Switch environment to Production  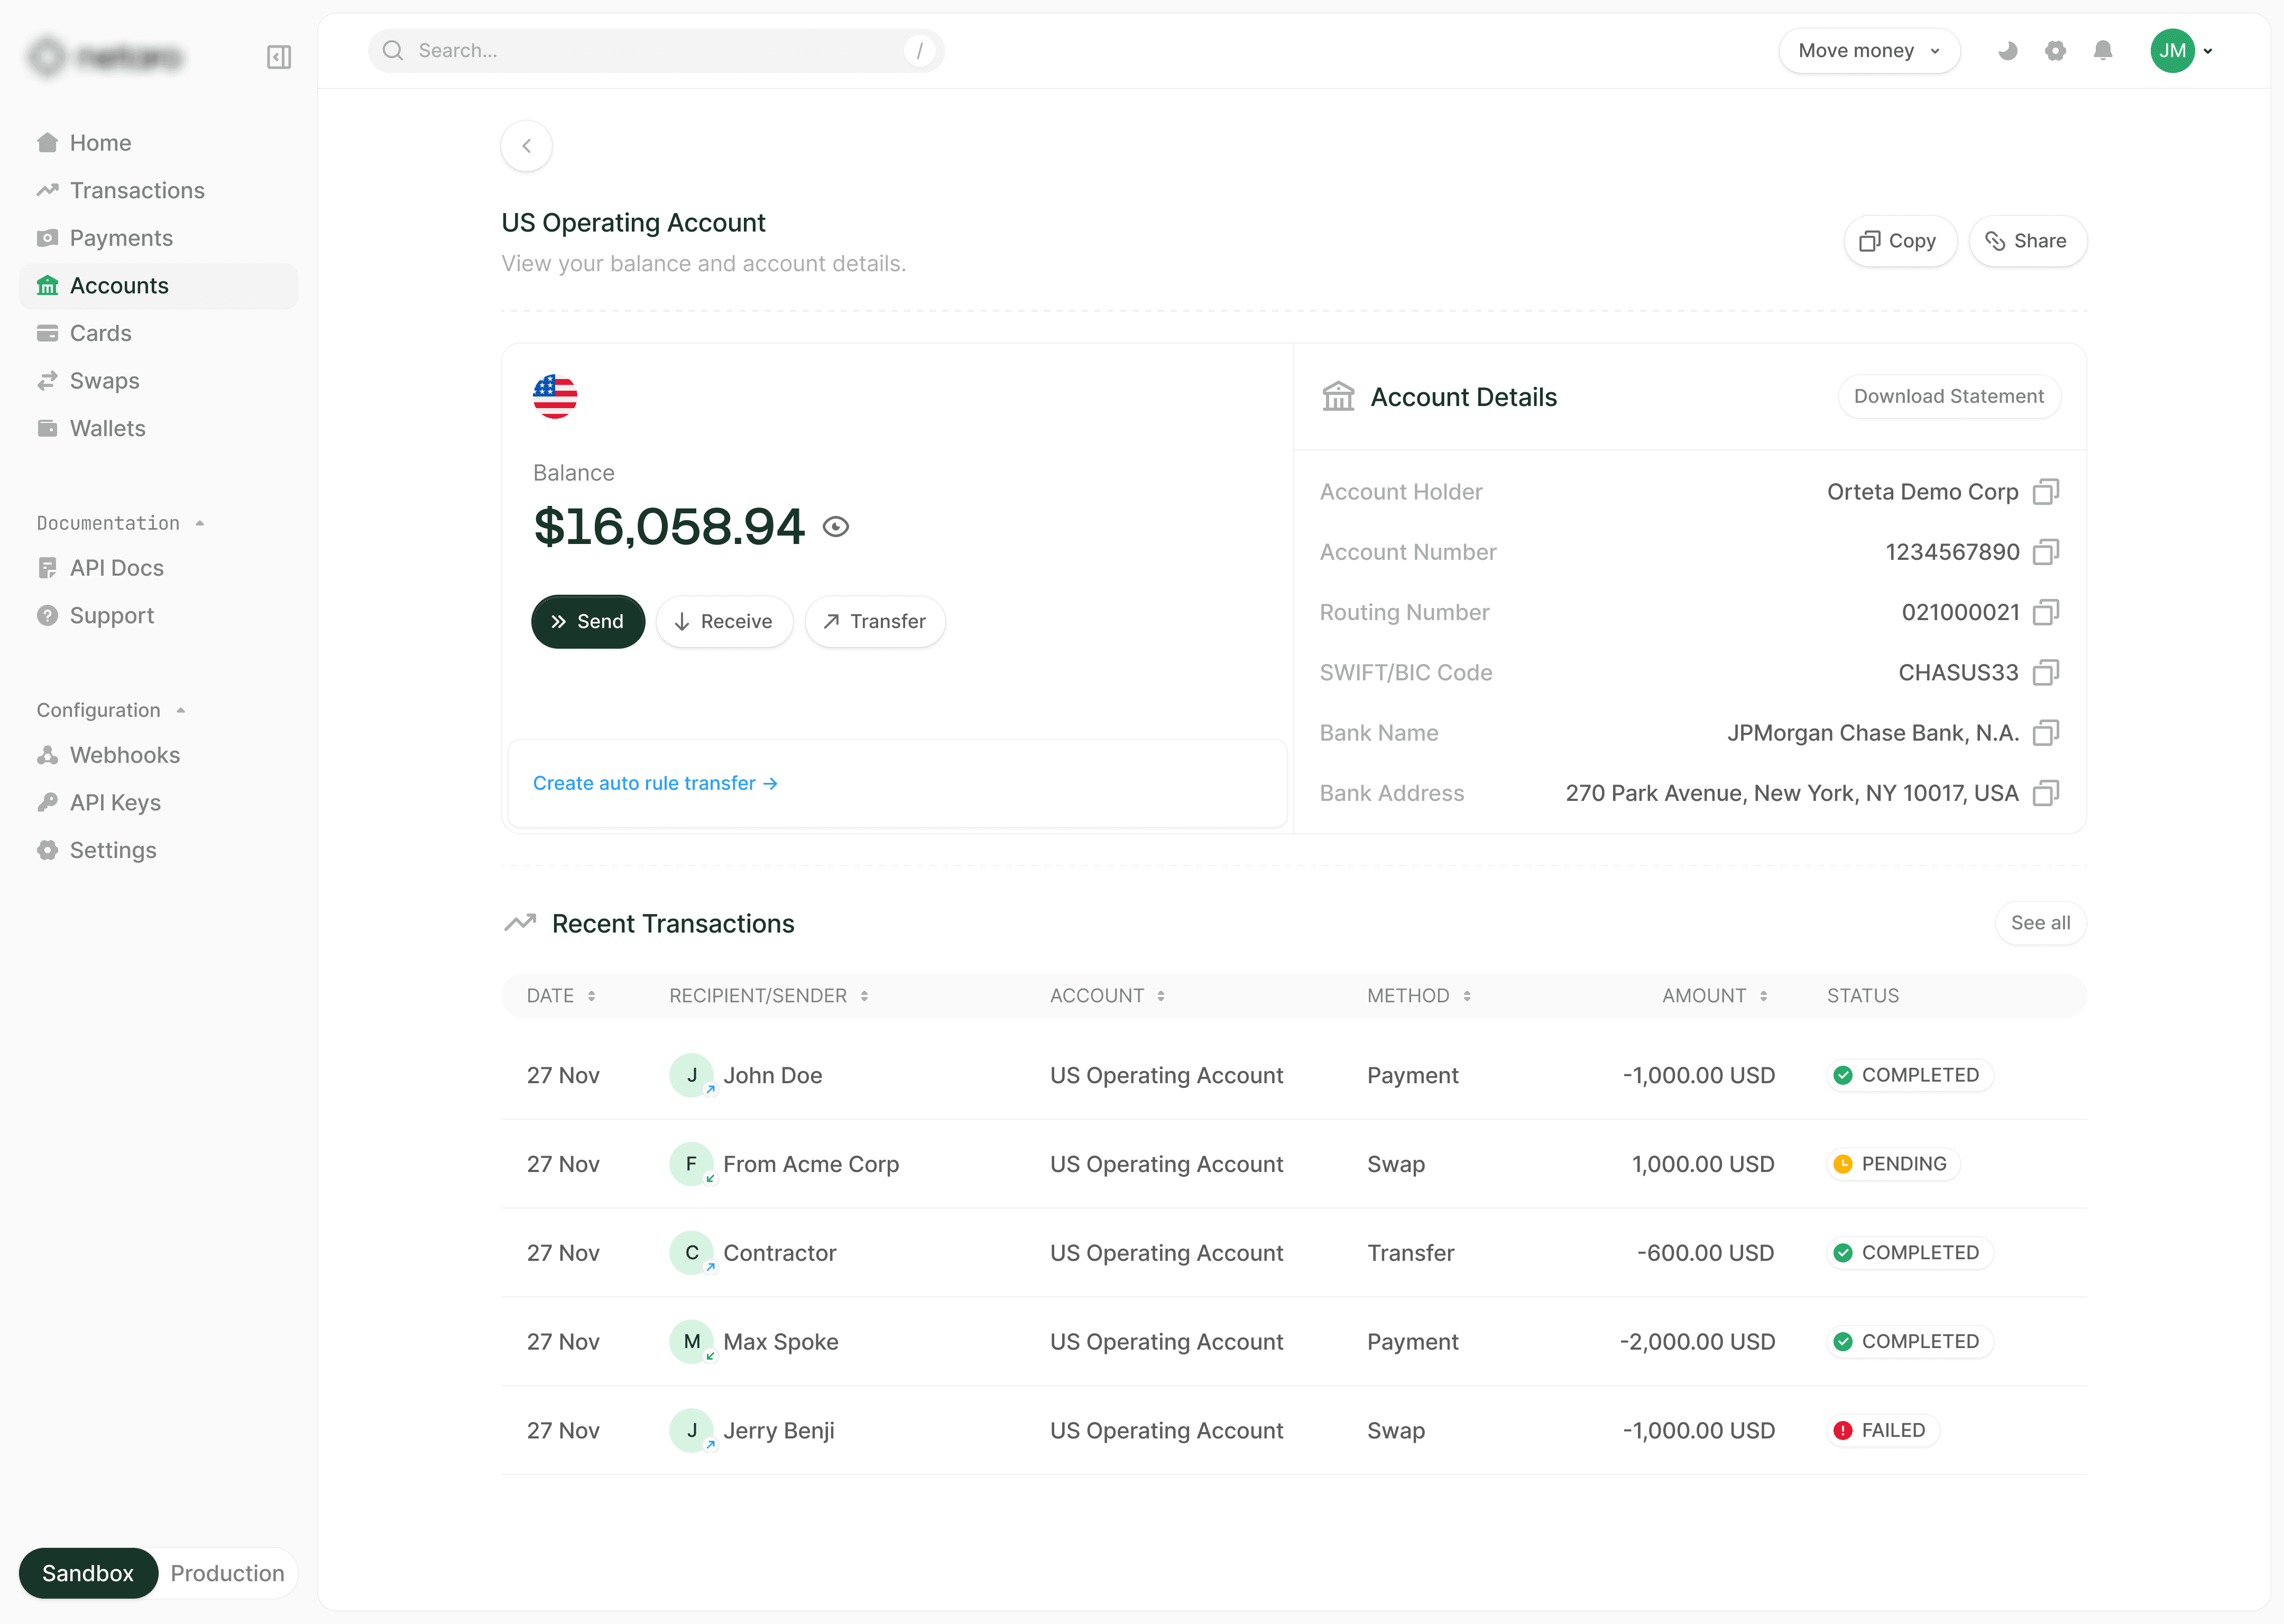(227, 1573)
